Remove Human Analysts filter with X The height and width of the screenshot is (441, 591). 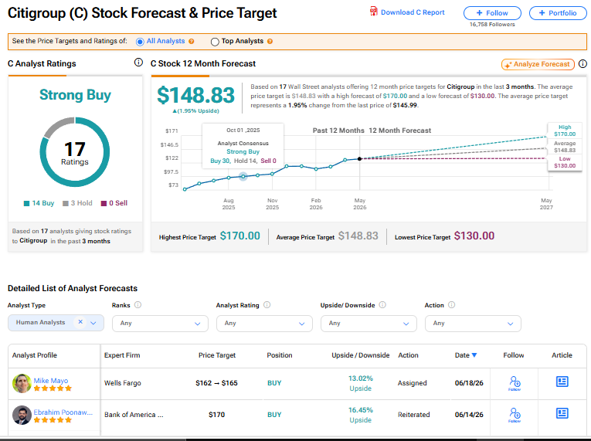click(80, 322)
